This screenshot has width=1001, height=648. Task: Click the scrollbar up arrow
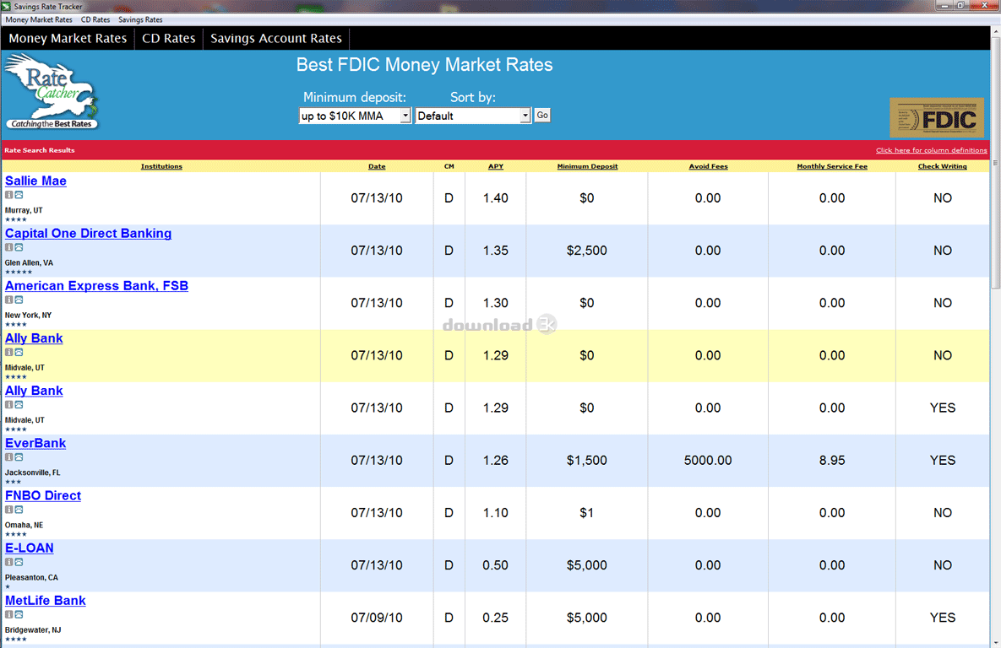(995, 31)
